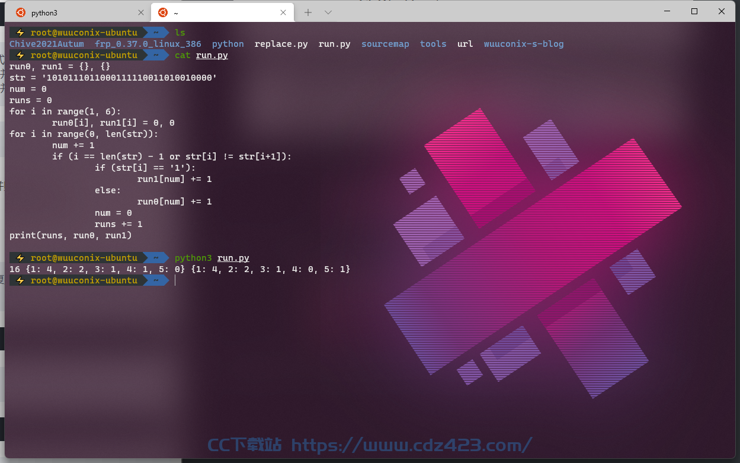Select the ~ terminal tab
Screen dimensions: 740x463
click(222, 12)
